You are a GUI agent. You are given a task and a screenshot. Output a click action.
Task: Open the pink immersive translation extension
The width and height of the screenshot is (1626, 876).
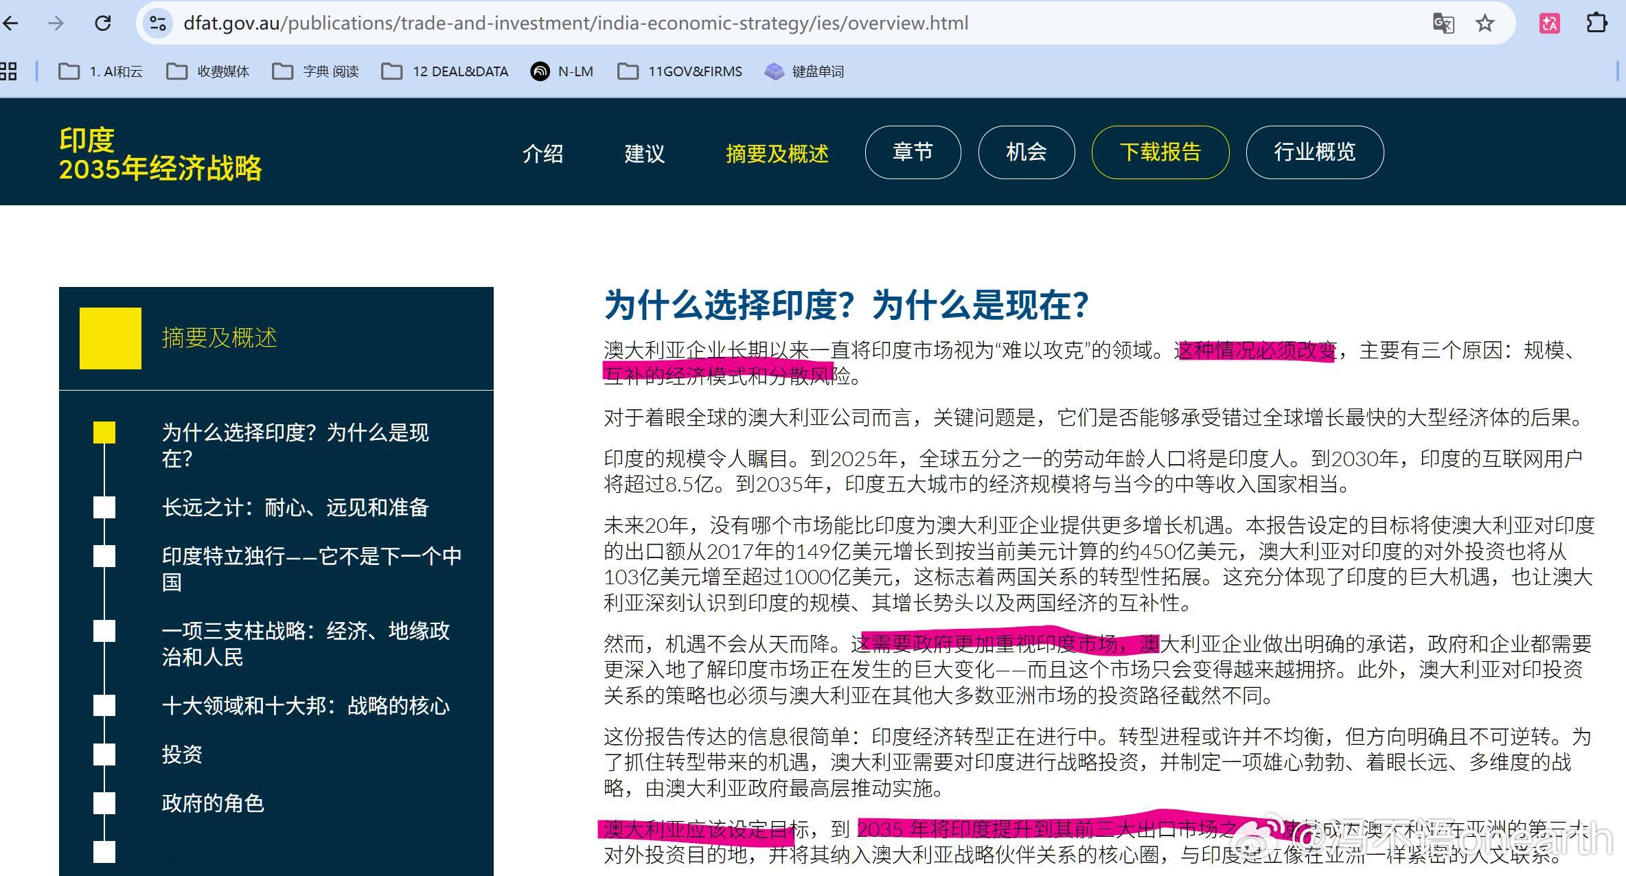(x=1549, y=23)
